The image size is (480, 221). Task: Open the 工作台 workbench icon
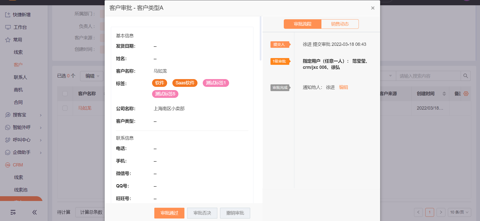8,27
